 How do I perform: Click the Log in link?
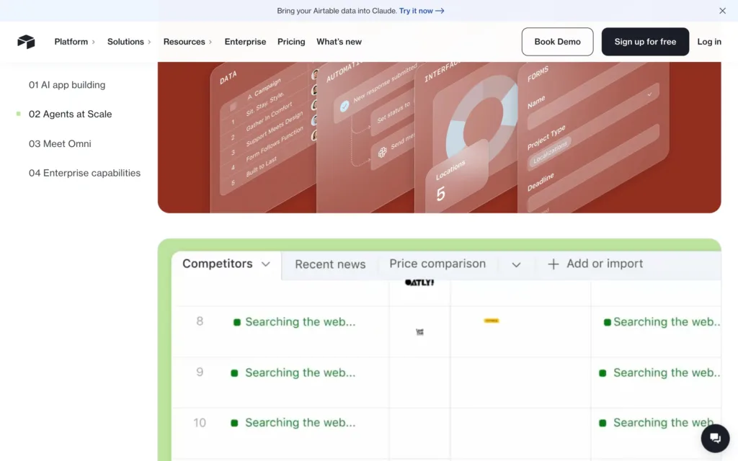709,42
